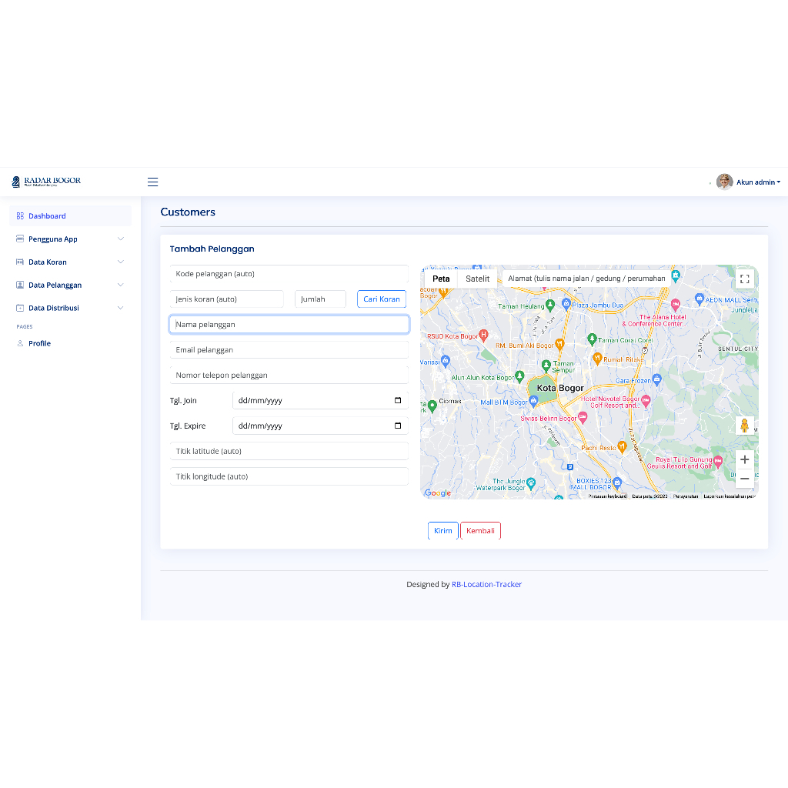This screenshot has height=788, width=788.
Task: Enter fullscreen map view
Action: click(744, 279)
